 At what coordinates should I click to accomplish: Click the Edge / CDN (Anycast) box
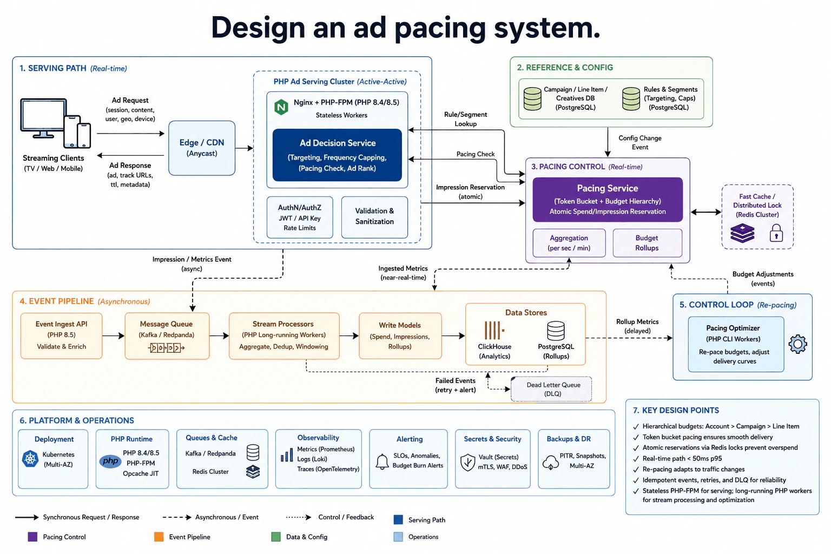click(202, 148)
